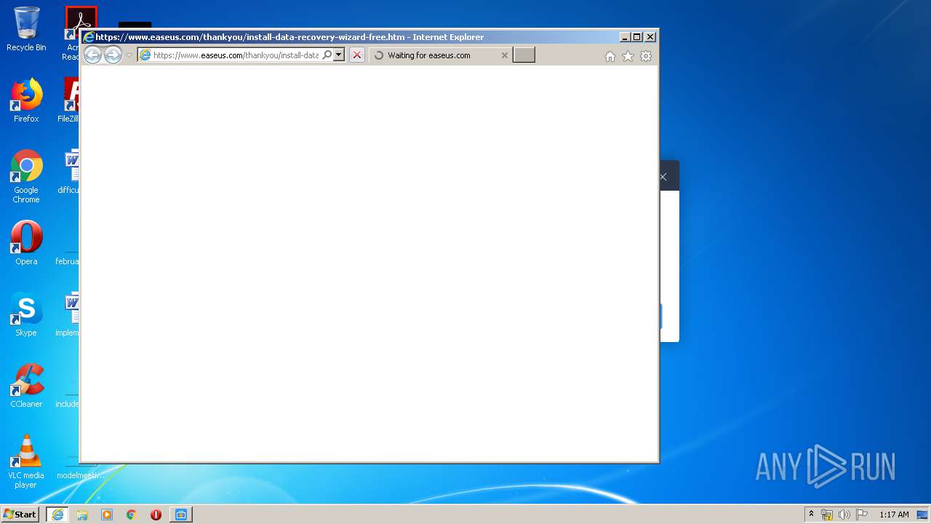This screenshot has height=524, width=931.
Task: Open Favorites star icon in IE
Action: (628, 56)
